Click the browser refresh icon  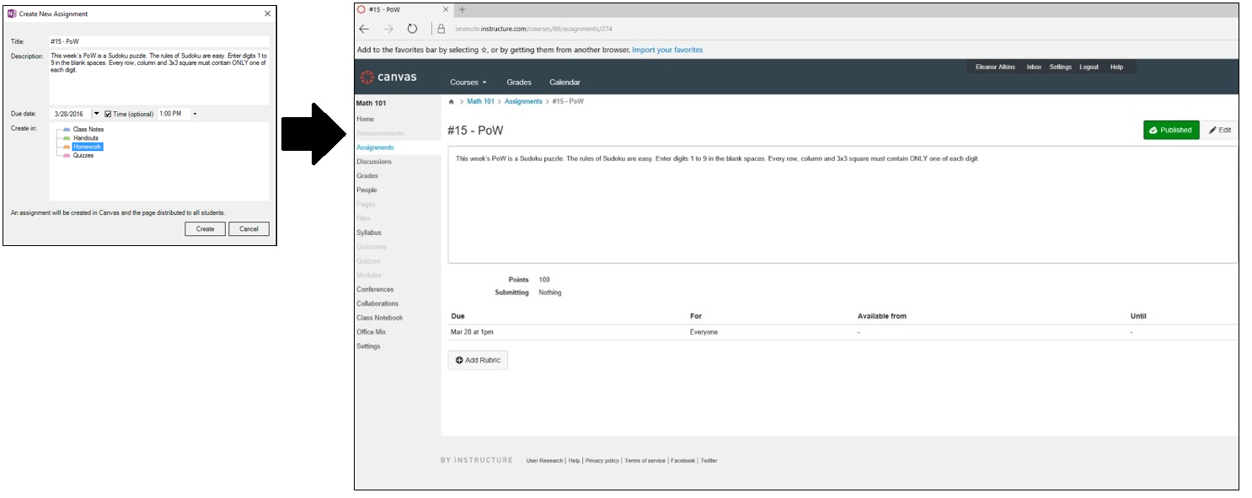[412, 29]
